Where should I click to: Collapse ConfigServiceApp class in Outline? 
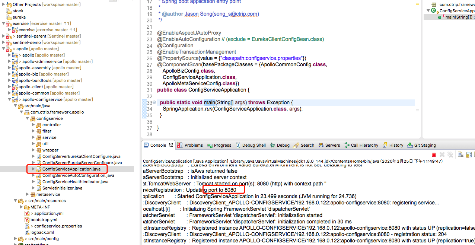tap(428, 11)
